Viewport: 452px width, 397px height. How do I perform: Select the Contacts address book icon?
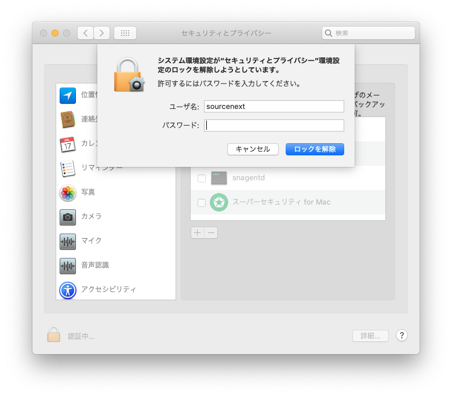[68, 119]
